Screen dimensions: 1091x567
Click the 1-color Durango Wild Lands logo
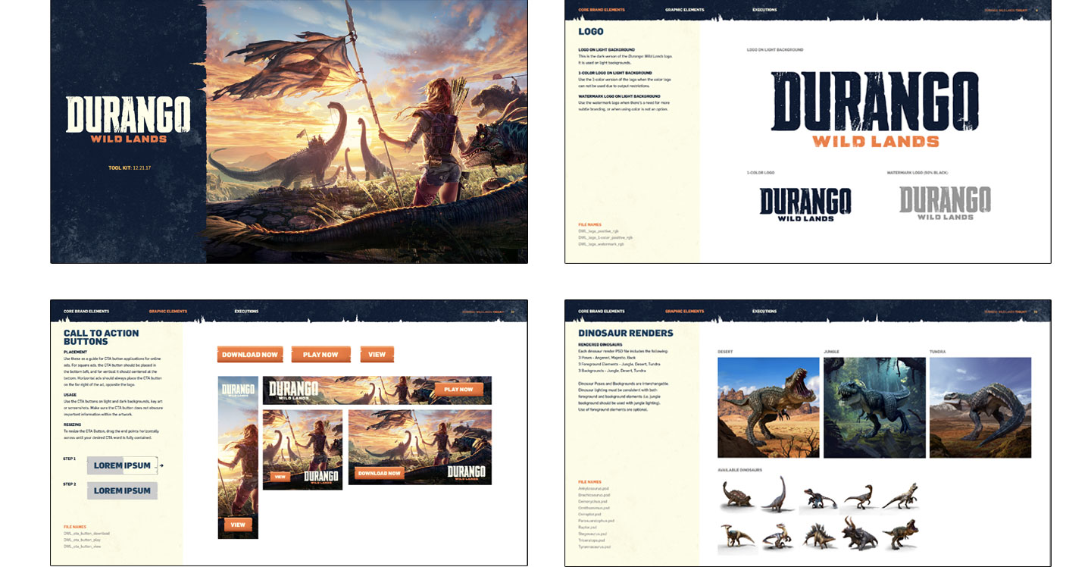805,203
